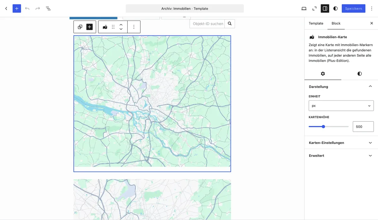The image size is (378, 220).
Task: Move the block down with down arrow
Action: 121,29
